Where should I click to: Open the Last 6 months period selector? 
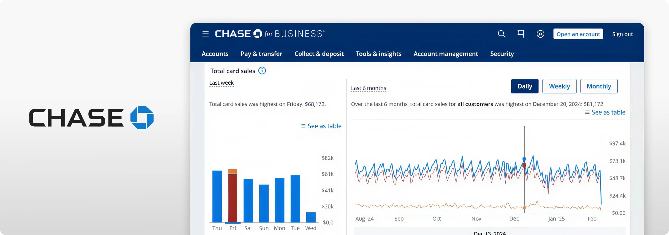[x=368, y=88]
